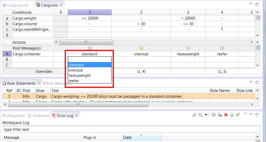Sort the Error Log by Date column
Viewport: 266px width, 142px height.
click(141, 137)
